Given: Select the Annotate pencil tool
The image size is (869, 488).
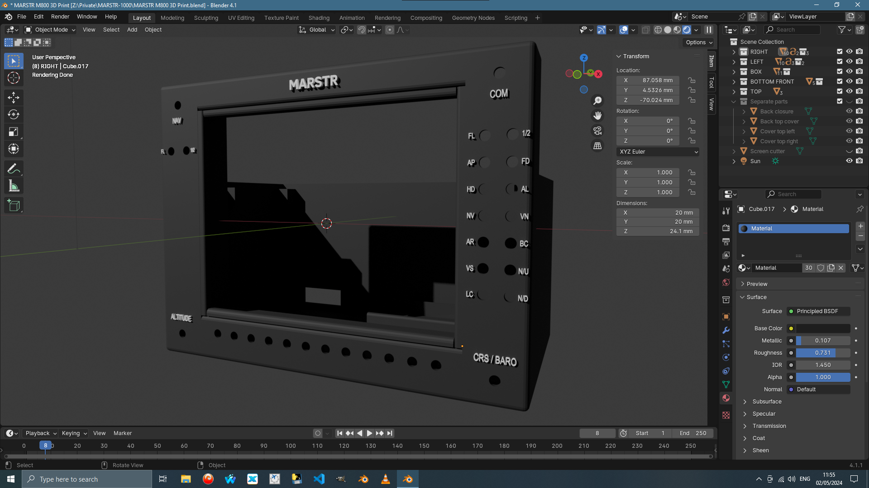Looking at the screenshot, I should [x=14, y=169].
